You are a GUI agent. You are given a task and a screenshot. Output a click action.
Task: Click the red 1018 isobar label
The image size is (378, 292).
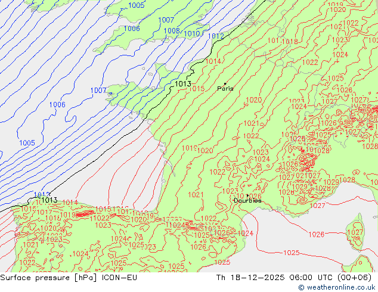tap(290, 42)
